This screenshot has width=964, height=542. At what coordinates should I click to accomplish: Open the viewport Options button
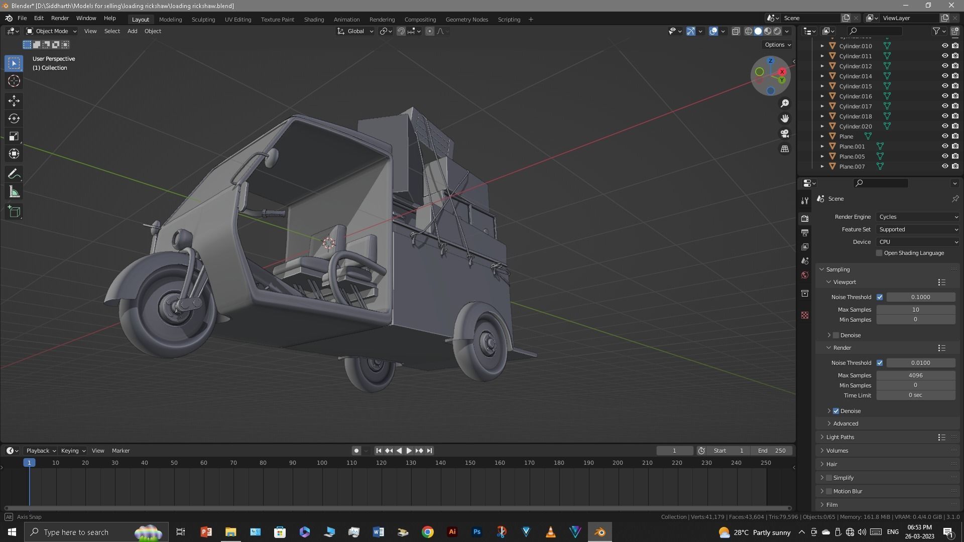(778, 45)
